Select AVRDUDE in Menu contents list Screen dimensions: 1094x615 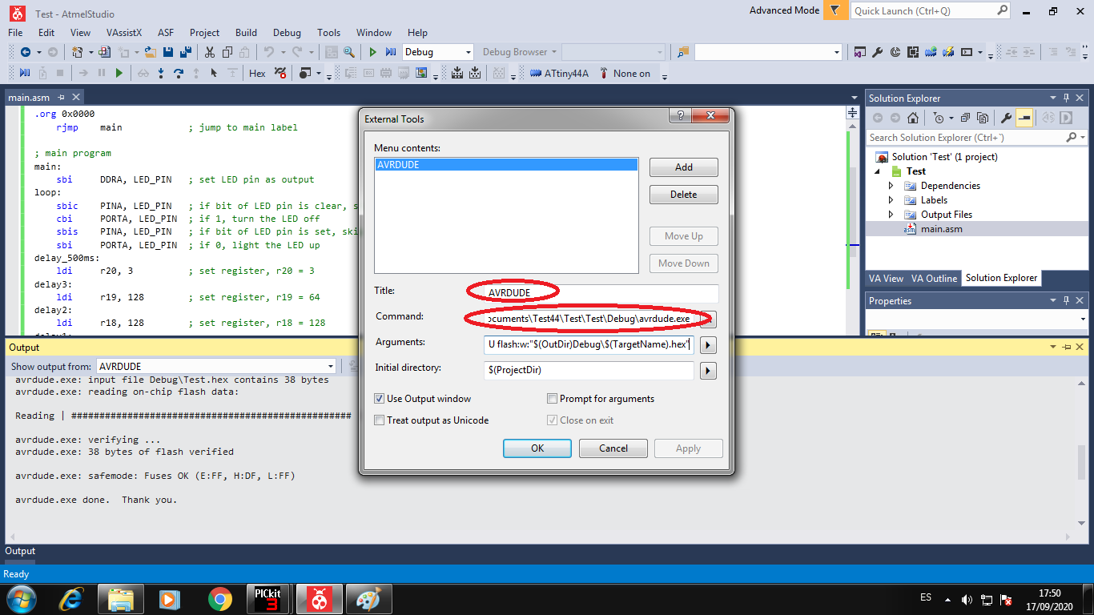(506, 165)
